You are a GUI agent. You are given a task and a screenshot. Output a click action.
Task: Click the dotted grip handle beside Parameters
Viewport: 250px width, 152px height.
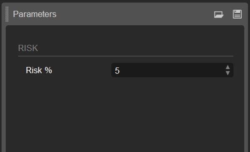(x=7, y=14)
